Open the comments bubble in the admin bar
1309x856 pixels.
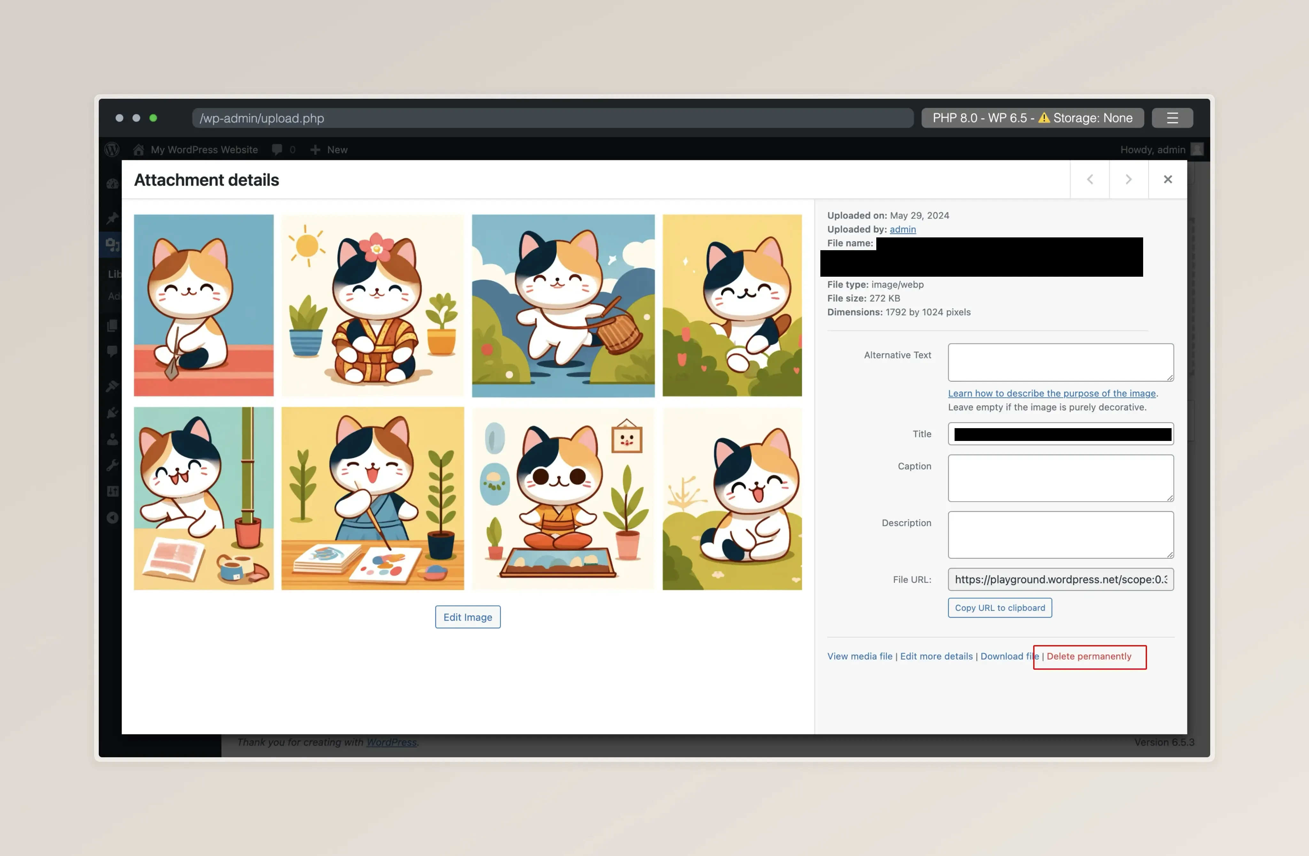277,150
